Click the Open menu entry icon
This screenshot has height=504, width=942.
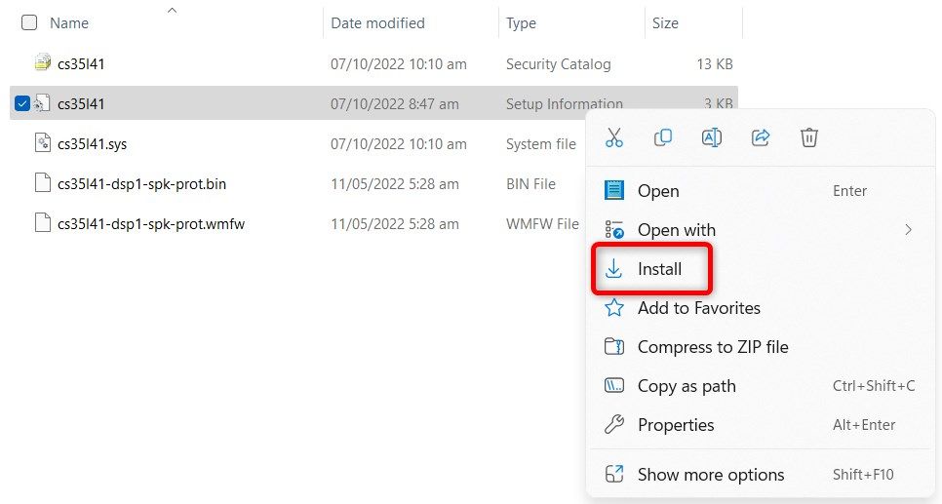coord(614,190)
